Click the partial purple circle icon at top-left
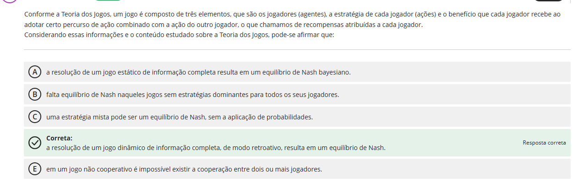Viewport: 578px width, 188px height. (x=10, y=1)
